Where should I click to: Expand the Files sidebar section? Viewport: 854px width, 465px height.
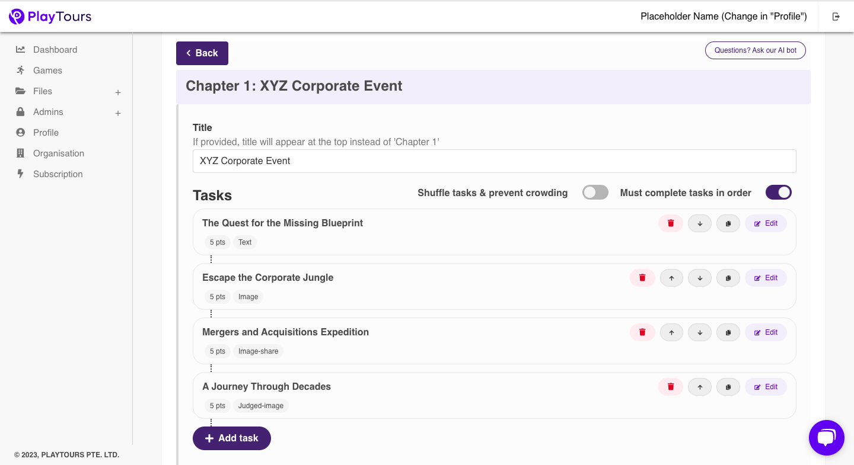click(118, 92)
